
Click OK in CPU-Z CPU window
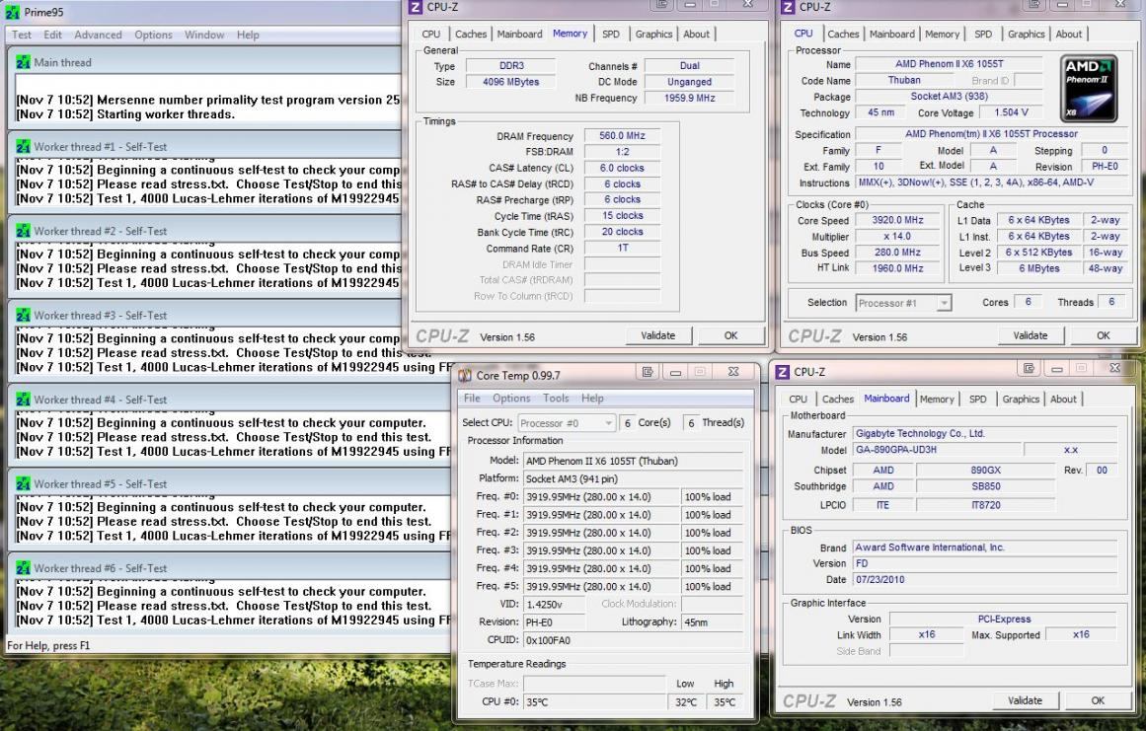[x=1104, y=335]
